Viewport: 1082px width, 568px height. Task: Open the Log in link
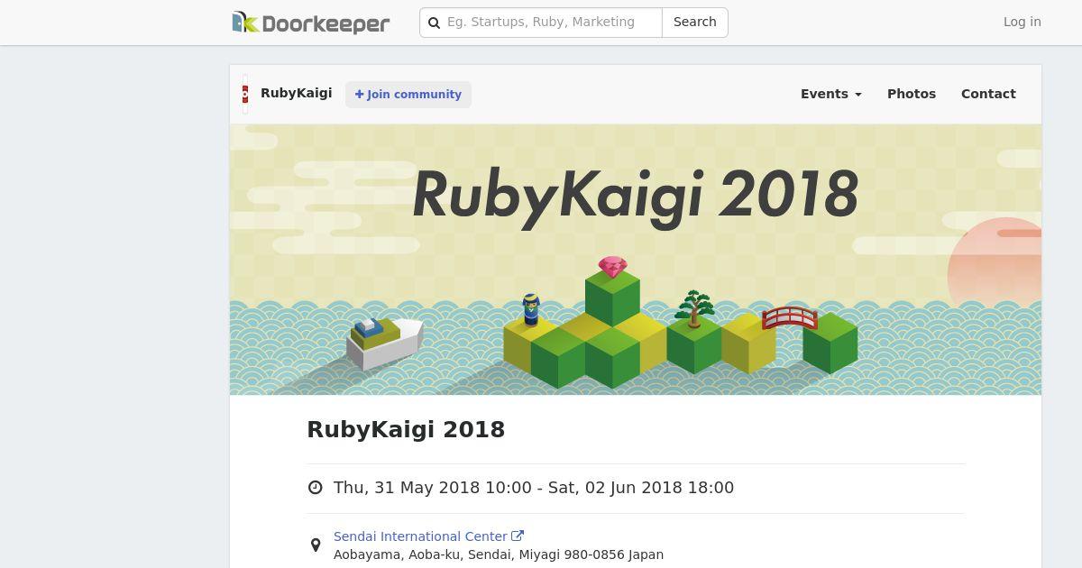tap(1022, 22)
